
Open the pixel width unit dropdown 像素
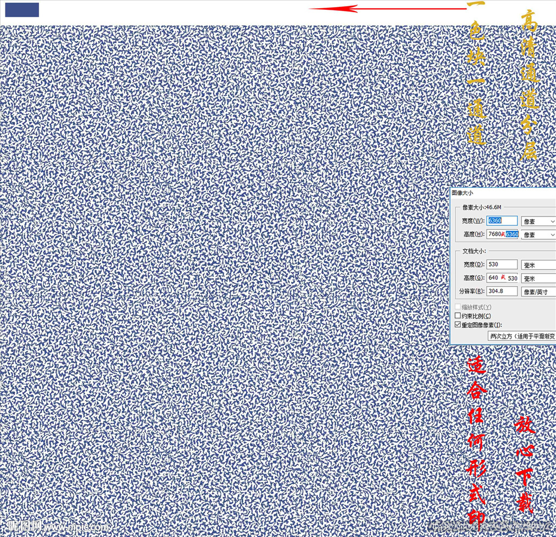point(538,222)
